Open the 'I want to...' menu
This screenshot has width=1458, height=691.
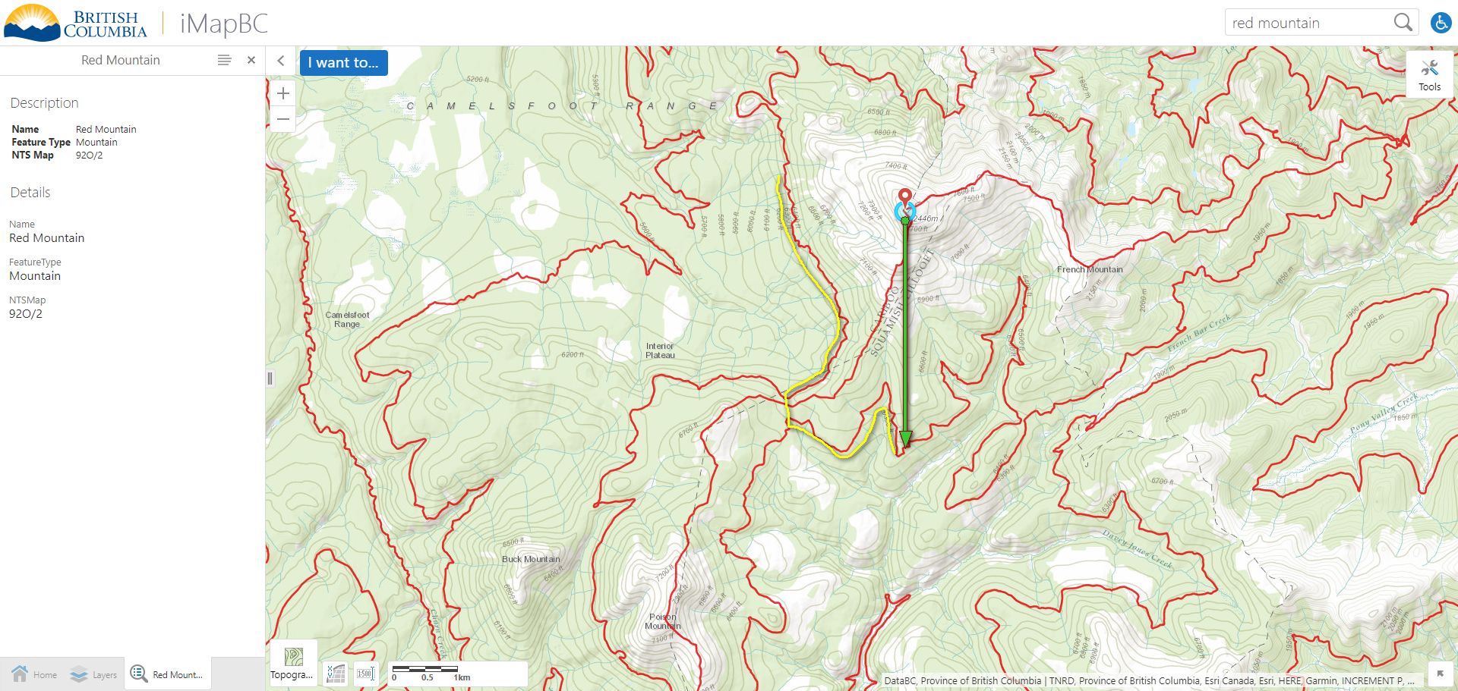tap(343, 63)
